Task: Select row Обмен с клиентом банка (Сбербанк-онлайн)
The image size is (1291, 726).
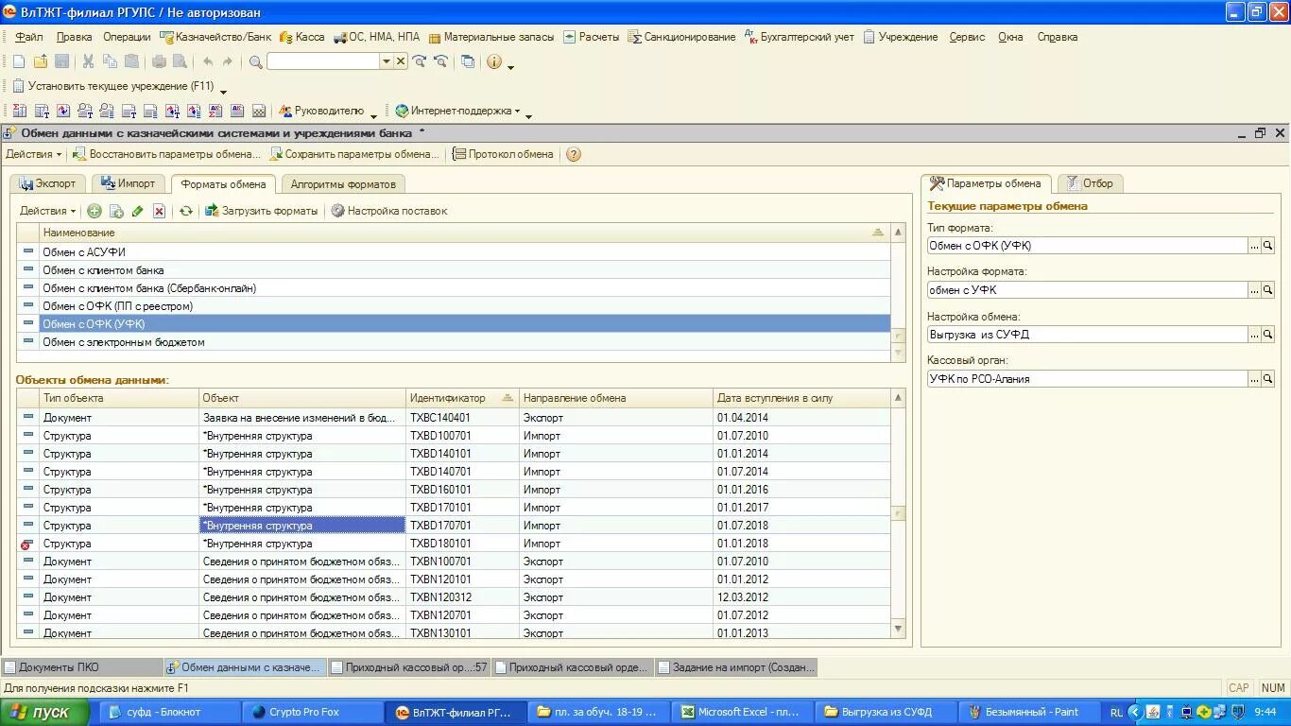Action: tap(454, 288)
